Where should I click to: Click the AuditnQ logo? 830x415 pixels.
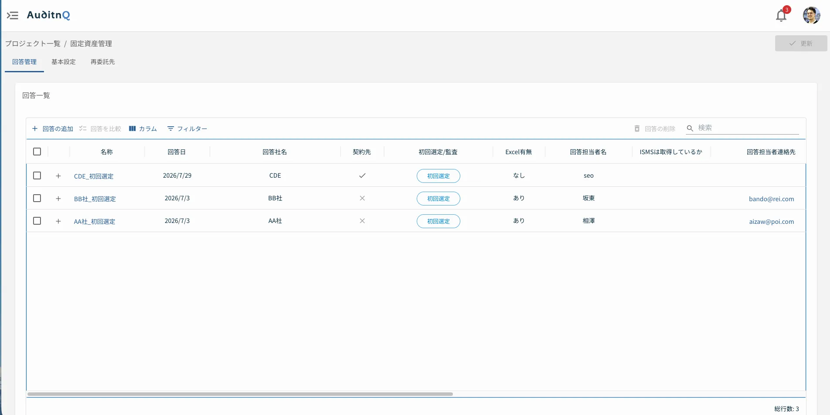(x=48, y=15)
